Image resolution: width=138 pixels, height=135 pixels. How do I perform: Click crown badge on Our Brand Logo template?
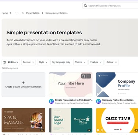pos(89,130)
